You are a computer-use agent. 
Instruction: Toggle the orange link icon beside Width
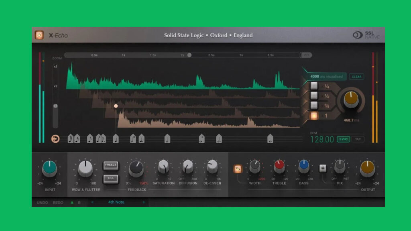(238, 169)
